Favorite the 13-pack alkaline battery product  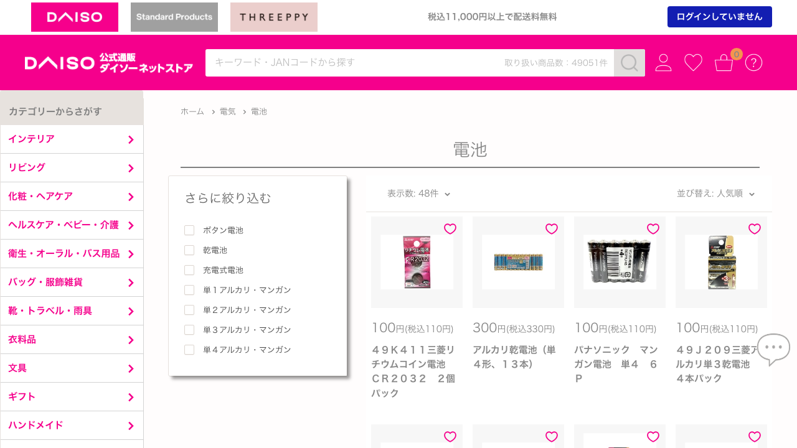[x=552, y=229]
